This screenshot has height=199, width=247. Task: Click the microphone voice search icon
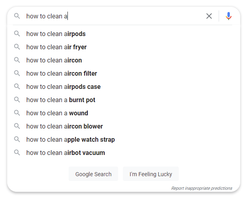[x=228, y=16]
